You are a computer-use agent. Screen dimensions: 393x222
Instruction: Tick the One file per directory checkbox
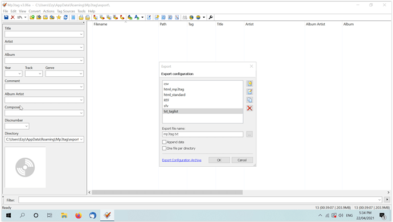[x=164, y=149]
